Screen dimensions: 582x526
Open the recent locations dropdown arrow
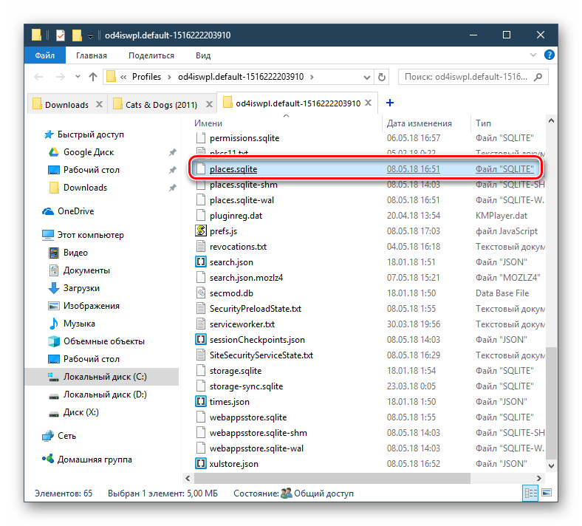click(x=78, y=77)
